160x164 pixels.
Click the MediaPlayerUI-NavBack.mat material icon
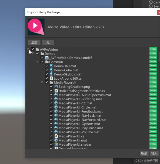coord(56,116)
